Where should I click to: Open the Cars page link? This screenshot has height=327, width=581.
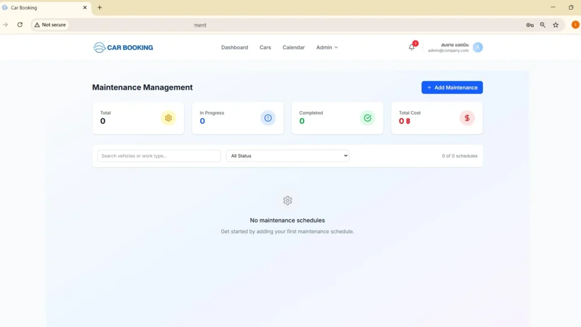(265, 48)
